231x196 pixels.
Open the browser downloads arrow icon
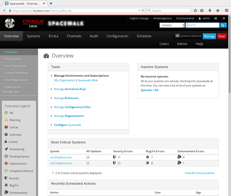coord(210,11)
